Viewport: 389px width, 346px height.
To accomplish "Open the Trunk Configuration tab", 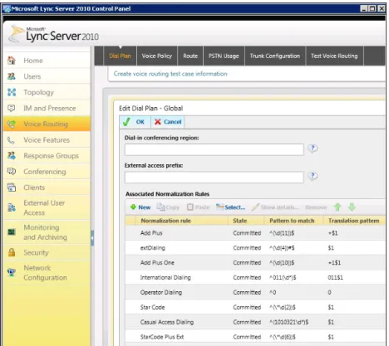I will pos(275,56).
